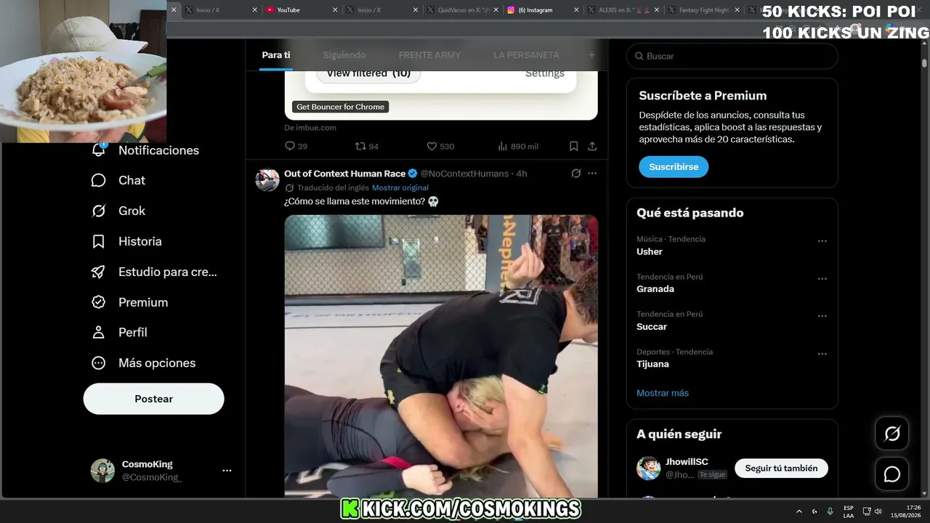Like the post with 530 likes

(440, 146)
